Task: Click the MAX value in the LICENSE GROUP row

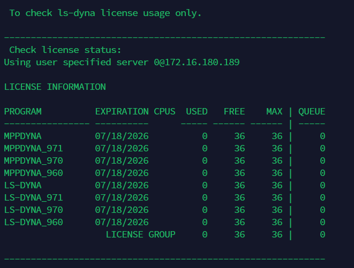Action: (277, 234)
